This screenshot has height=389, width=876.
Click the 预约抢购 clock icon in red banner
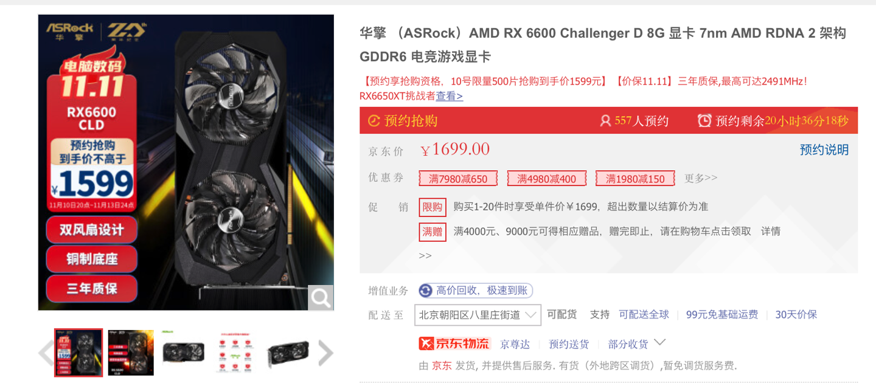(x=374, y=121)
